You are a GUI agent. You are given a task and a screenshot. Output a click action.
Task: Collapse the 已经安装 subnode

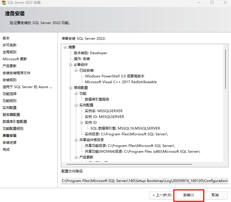[76, 70]
